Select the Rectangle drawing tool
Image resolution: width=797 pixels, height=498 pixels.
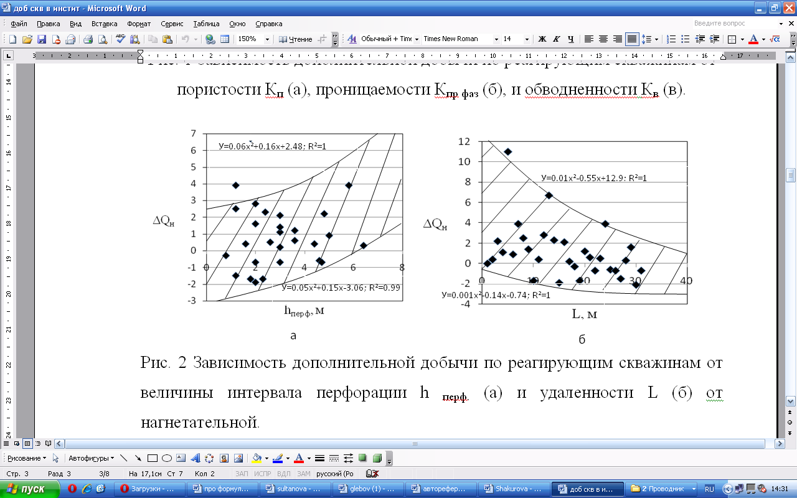coord(152,458)
